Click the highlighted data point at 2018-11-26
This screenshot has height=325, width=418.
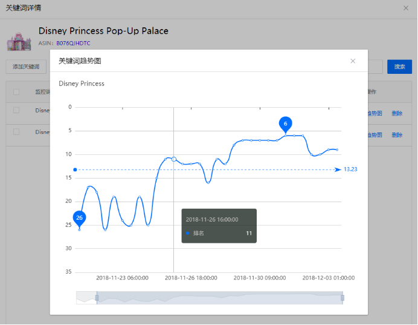tap(174, 159)
